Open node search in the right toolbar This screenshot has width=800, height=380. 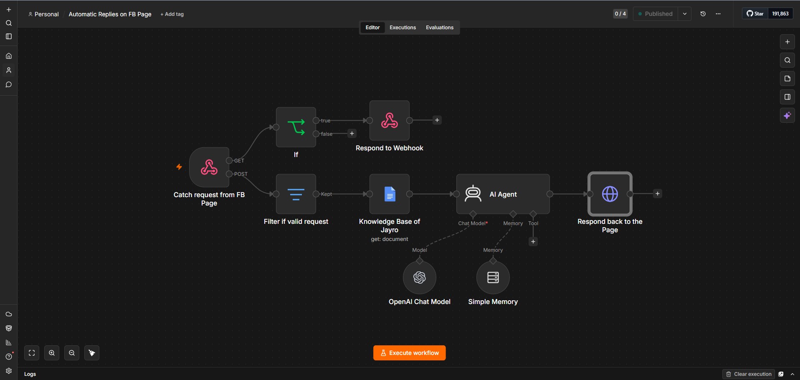(787, 60)
